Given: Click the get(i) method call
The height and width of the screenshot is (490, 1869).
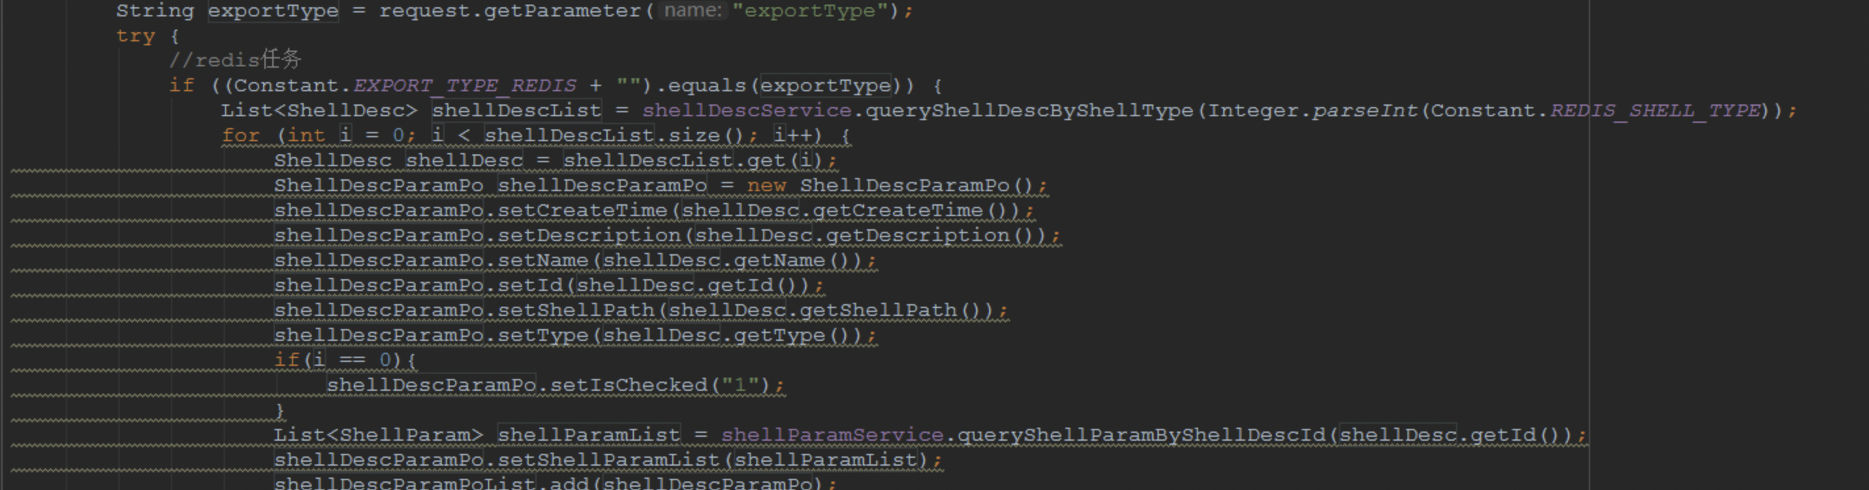Looking at the screenshot, I should (786, 160).
